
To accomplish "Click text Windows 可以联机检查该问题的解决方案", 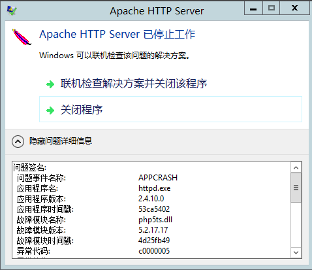I will (114, 56).
